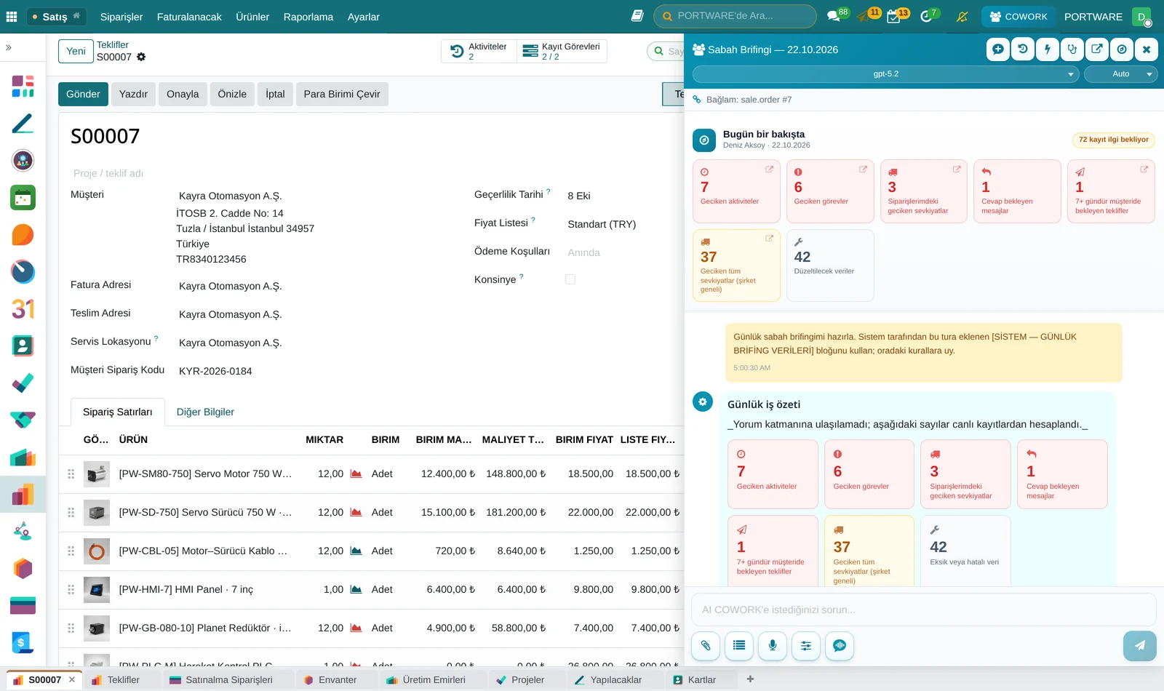Click the Para Birimi Çevir button
This screenshot has height=691, width=1164.
[342, 94]
